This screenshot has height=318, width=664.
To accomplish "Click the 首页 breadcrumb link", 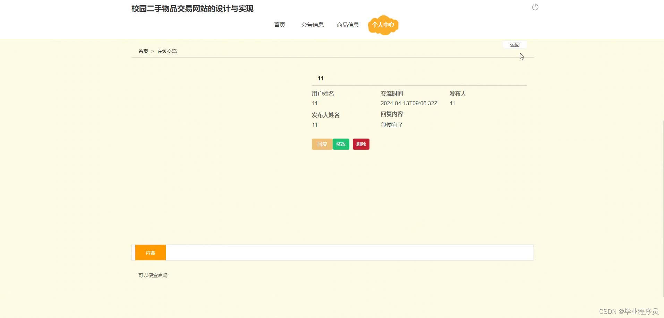I will click(143, 51).
